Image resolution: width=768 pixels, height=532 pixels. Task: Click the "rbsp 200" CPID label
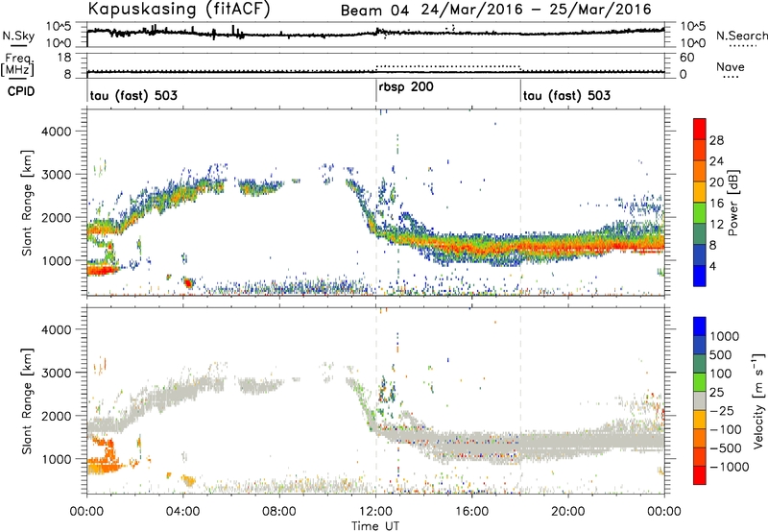[405, 87]
